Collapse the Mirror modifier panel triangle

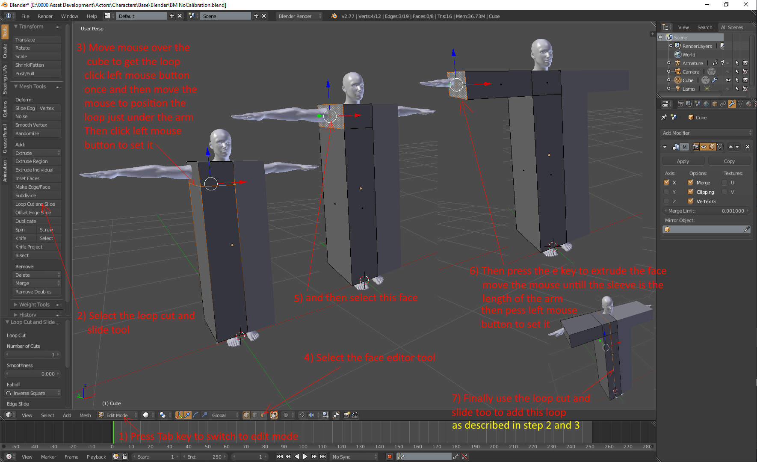(x=665, y=147)
